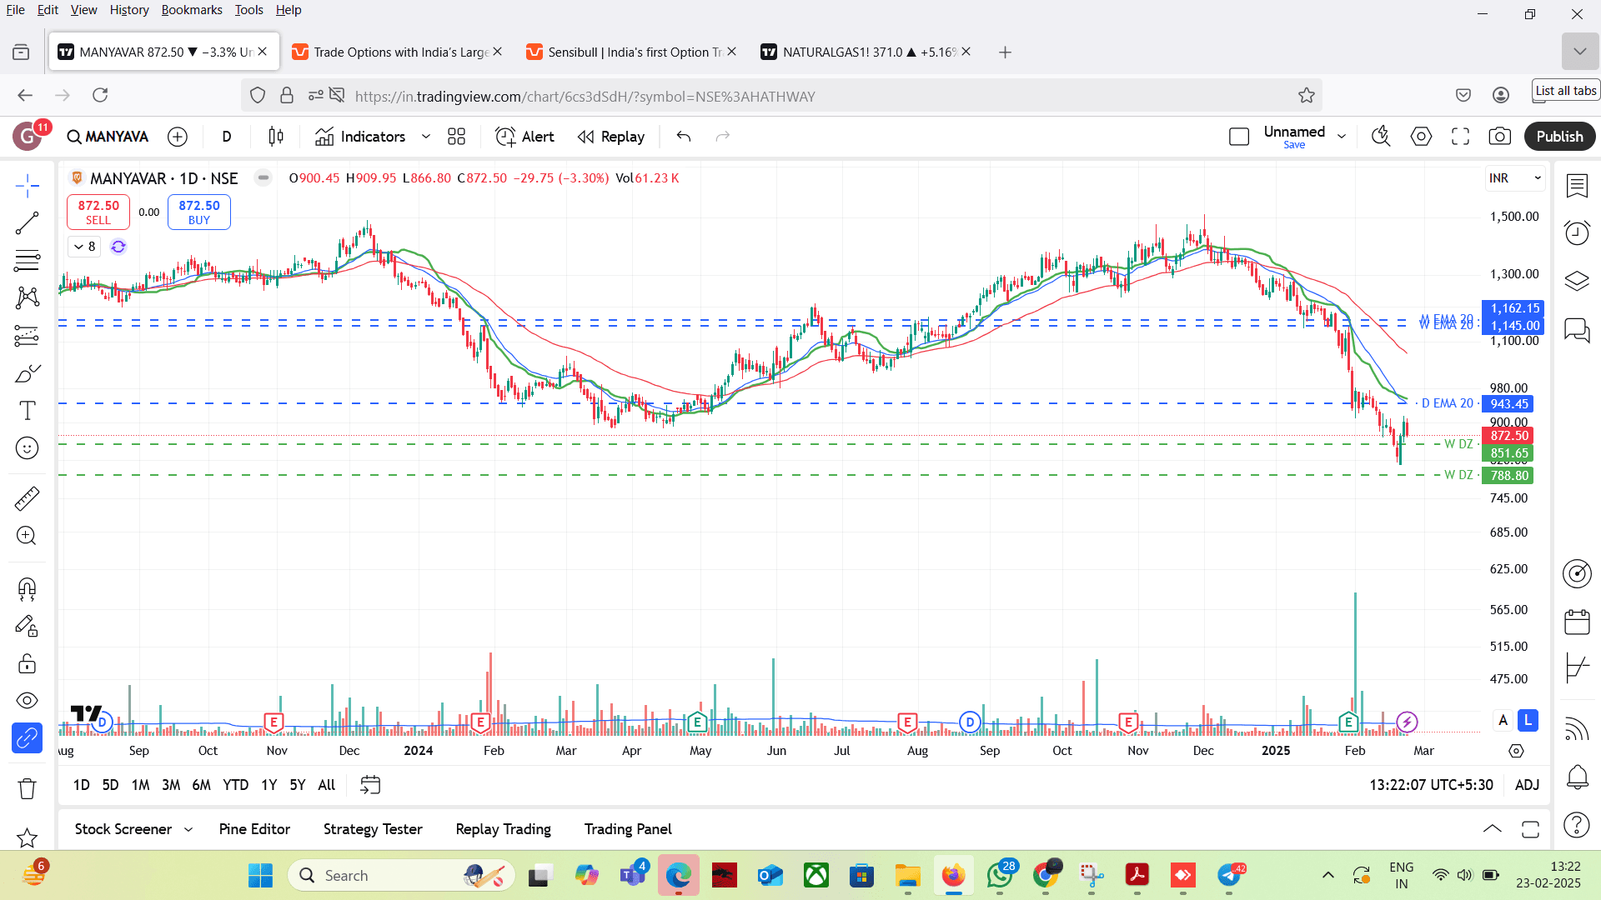Open favorites star toolbar
The image size is (1601, 900).
27,837
